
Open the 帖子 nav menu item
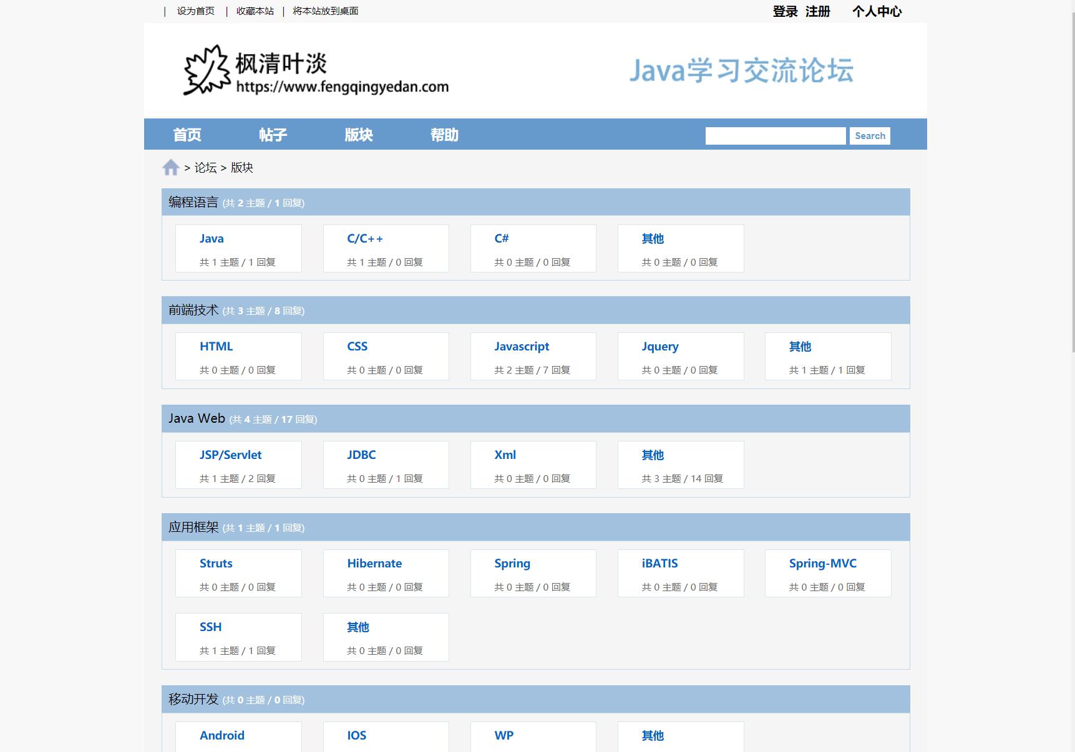tap(273, 135)
